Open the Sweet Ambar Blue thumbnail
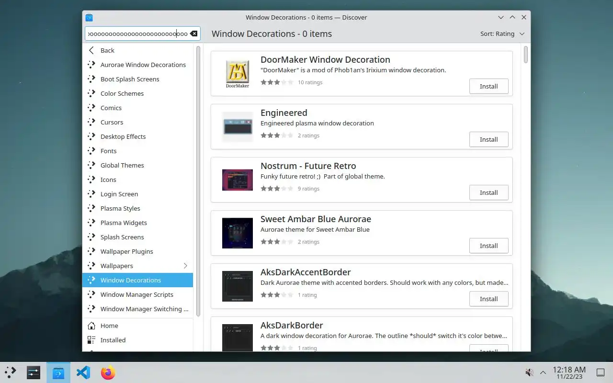This screenshot has height=383, width=613. 238,233
